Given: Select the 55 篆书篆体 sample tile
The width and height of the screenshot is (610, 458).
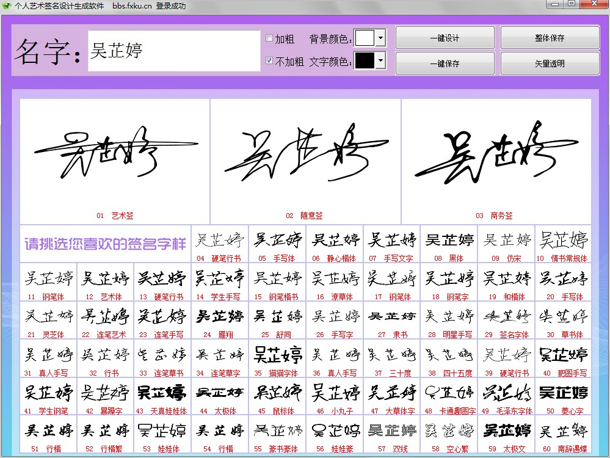Looking at the screenshot, I should click(277, 434).
